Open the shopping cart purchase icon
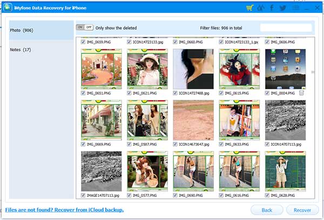The width and height of the screenshot is (324, 220). 249,8
